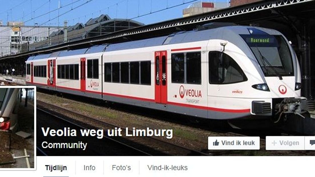Click the red door nearest the train front
The height and width of the screenshot is (177, 315).
[161, 77]
